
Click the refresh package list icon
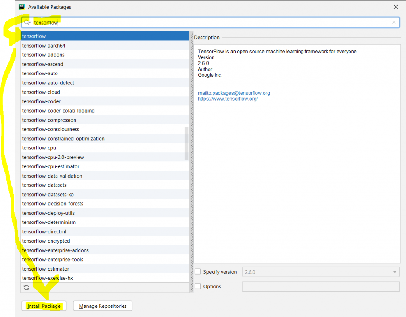tap(27, 288)
